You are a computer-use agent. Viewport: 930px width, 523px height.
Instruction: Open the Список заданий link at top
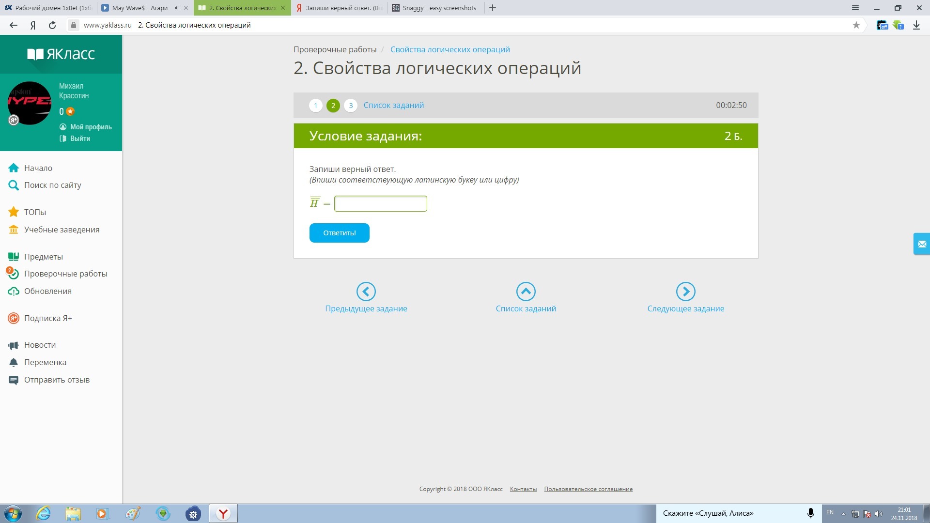(393, 106)
